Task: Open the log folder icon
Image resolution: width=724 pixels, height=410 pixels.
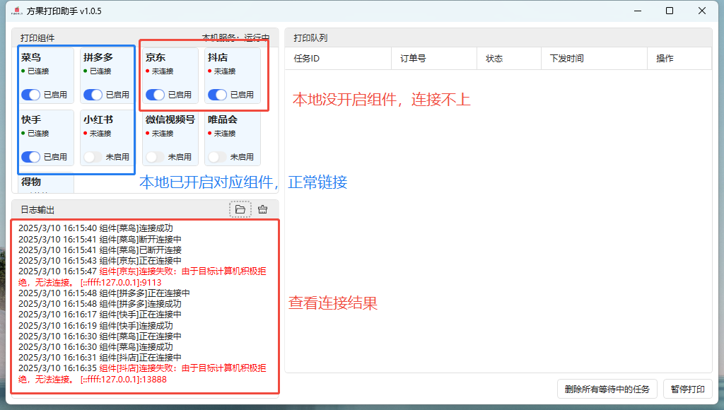Action: point(240,210)
